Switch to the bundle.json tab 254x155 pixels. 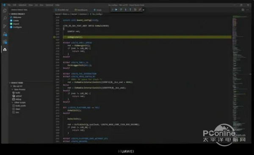coord(81,10)
